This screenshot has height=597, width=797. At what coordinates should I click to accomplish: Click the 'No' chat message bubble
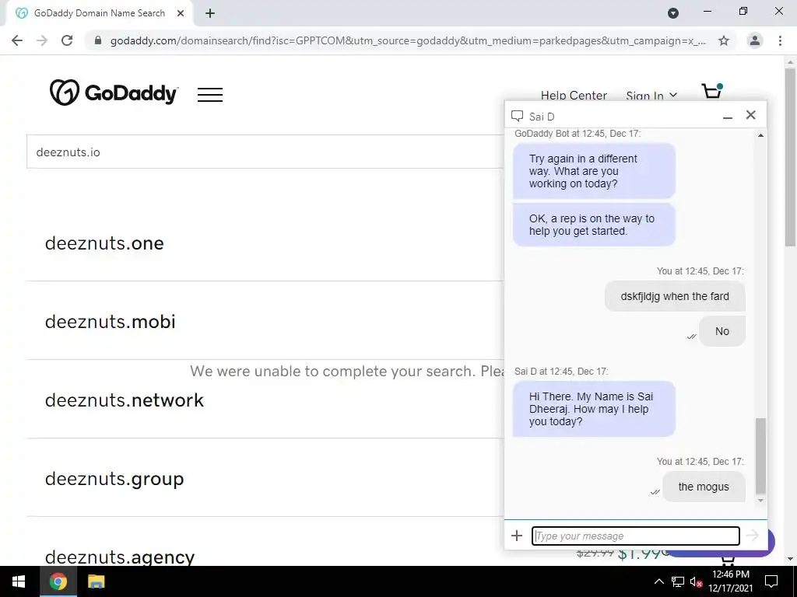pyautogui.click(x=722, y=331)
